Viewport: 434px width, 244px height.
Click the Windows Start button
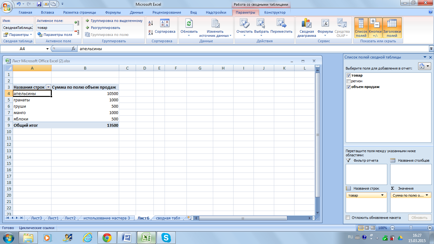8,237
